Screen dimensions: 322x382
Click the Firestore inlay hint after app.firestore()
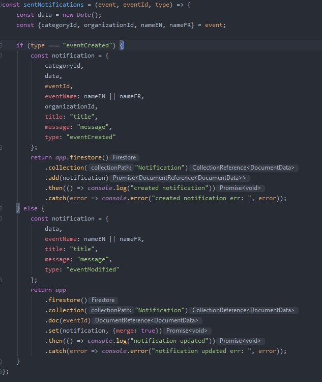[x=124, y=157]
